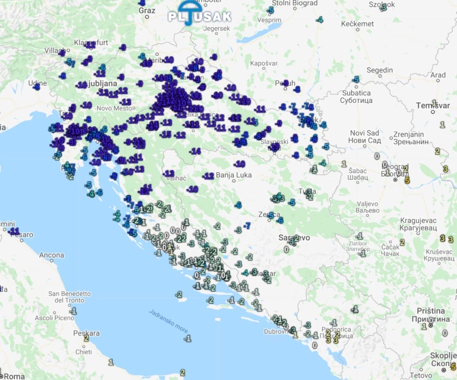Open the 5 marker near Skopje
This screenshot has width=457, height=380.
[x=453, y=367]
